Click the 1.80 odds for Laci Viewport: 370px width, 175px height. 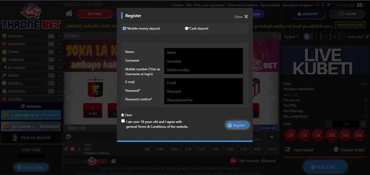pyautogui.click(x=146, y=149)
